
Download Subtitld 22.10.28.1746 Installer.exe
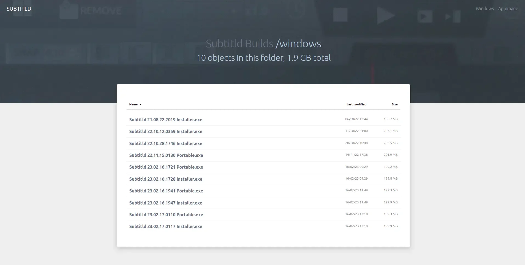pos(166,143)
